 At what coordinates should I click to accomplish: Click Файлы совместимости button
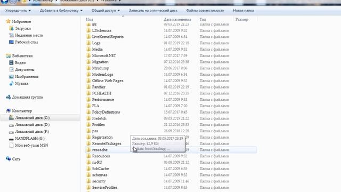[x=205, y=11]
